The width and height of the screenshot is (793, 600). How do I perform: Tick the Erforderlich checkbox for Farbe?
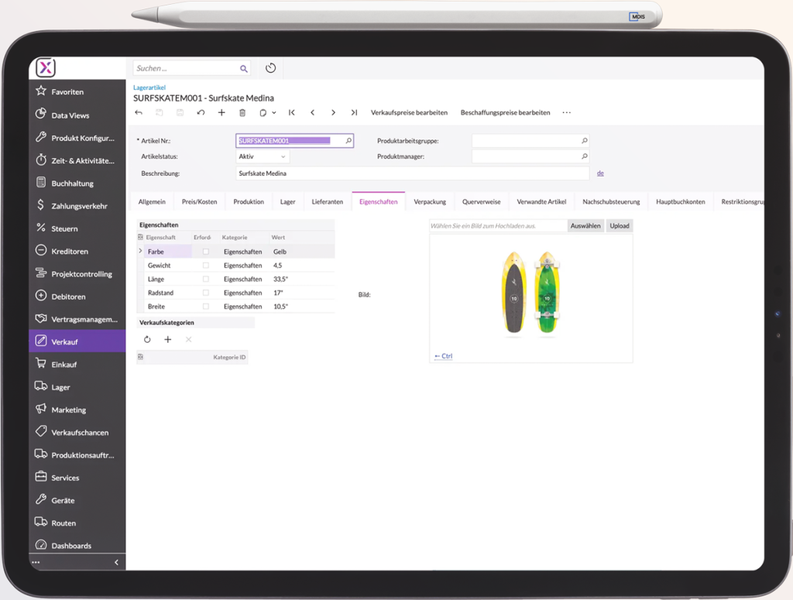click(x=206, y=252)
